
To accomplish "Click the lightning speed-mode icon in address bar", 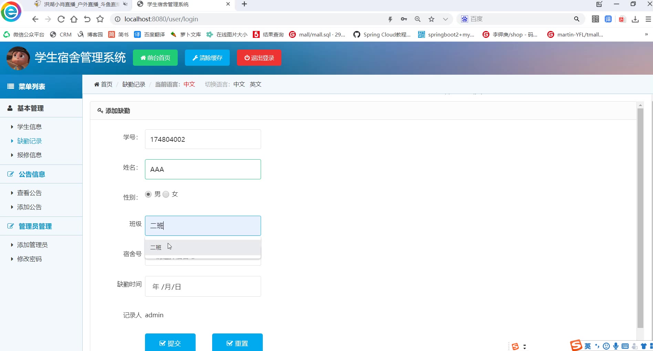I will click(x=390, y=19).
